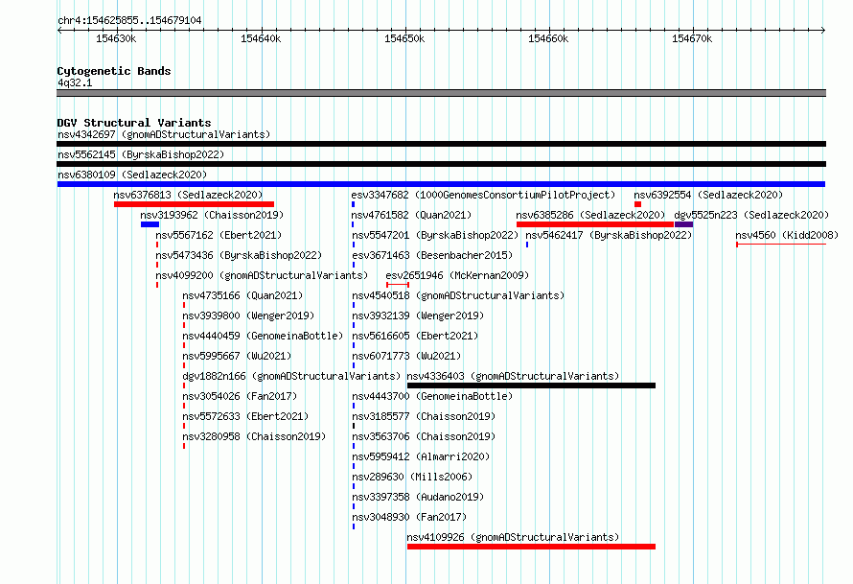
Task: Click the 154650k ruler mark
Action: (404, 38)
